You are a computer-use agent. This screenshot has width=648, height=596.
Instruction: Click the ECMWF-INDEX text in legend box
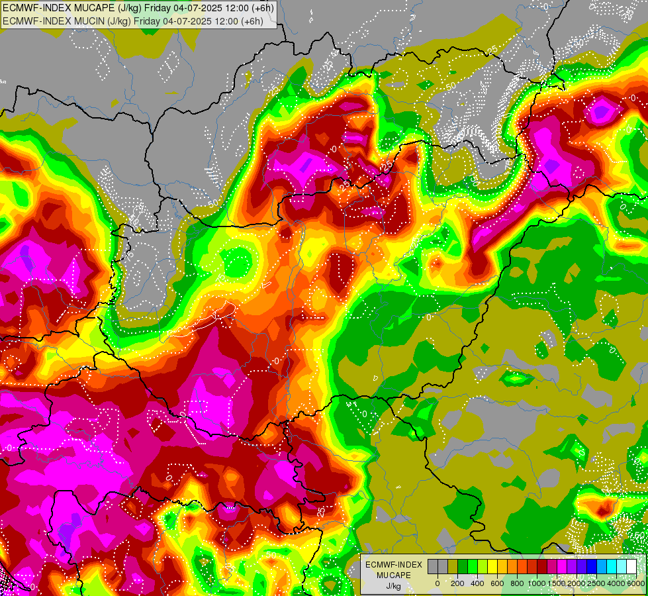394,565
